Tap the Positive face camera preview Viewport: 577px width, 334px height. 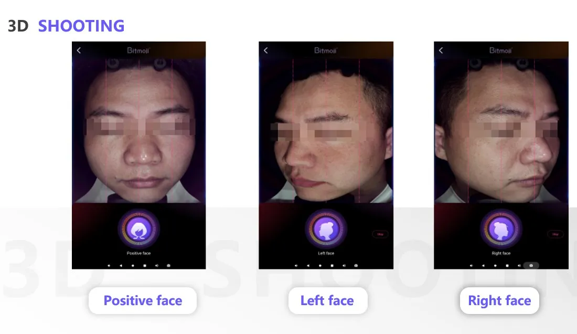point(138,131)
